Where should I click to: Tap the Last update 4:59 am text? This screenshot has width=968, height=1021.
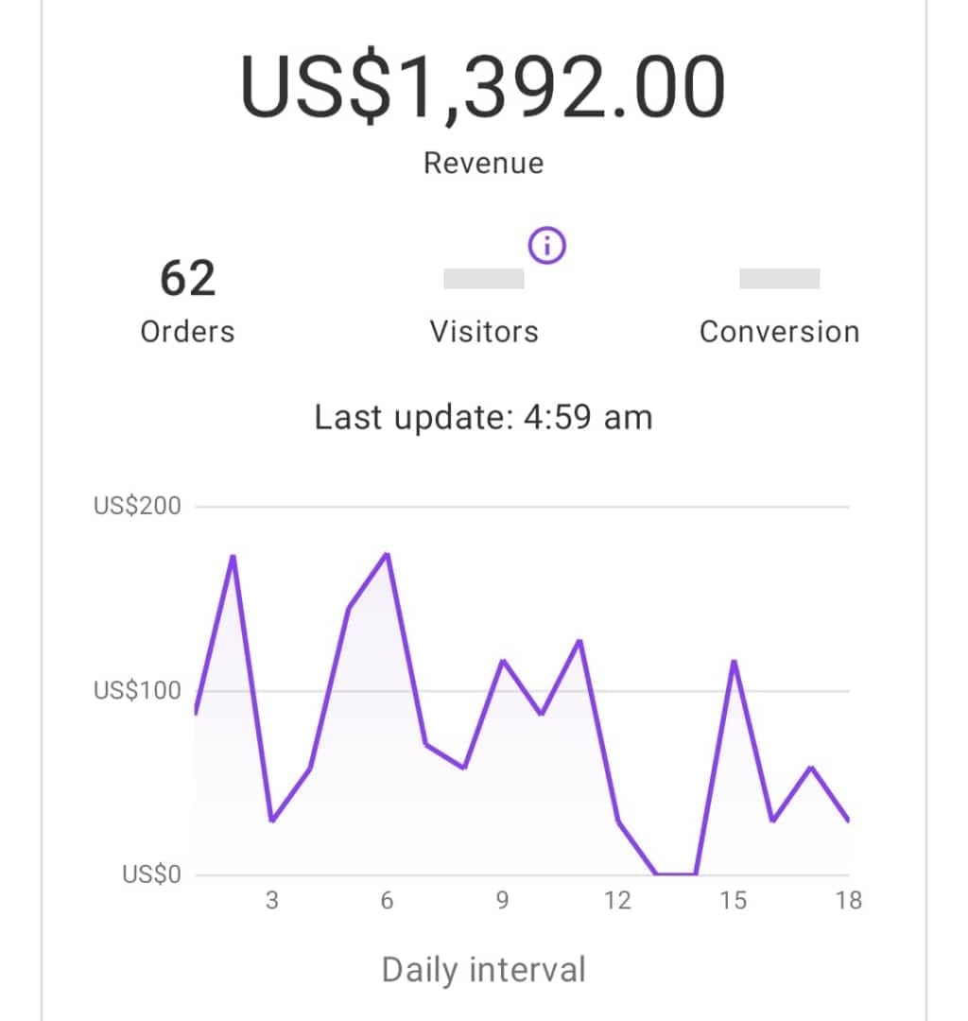[x=483, y=417]
